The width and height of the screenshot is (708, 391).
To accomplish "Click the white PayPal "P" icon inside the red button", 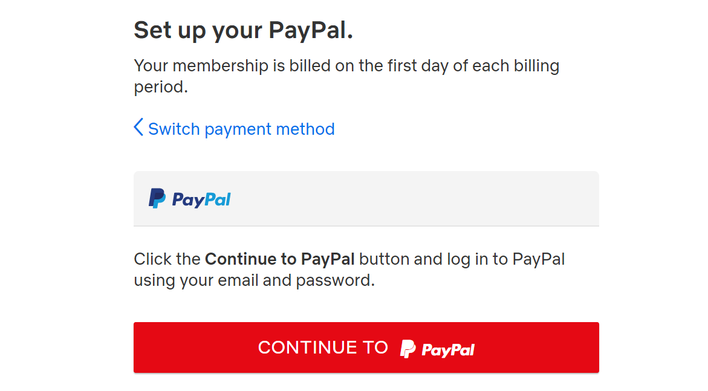I will (407, 347).
